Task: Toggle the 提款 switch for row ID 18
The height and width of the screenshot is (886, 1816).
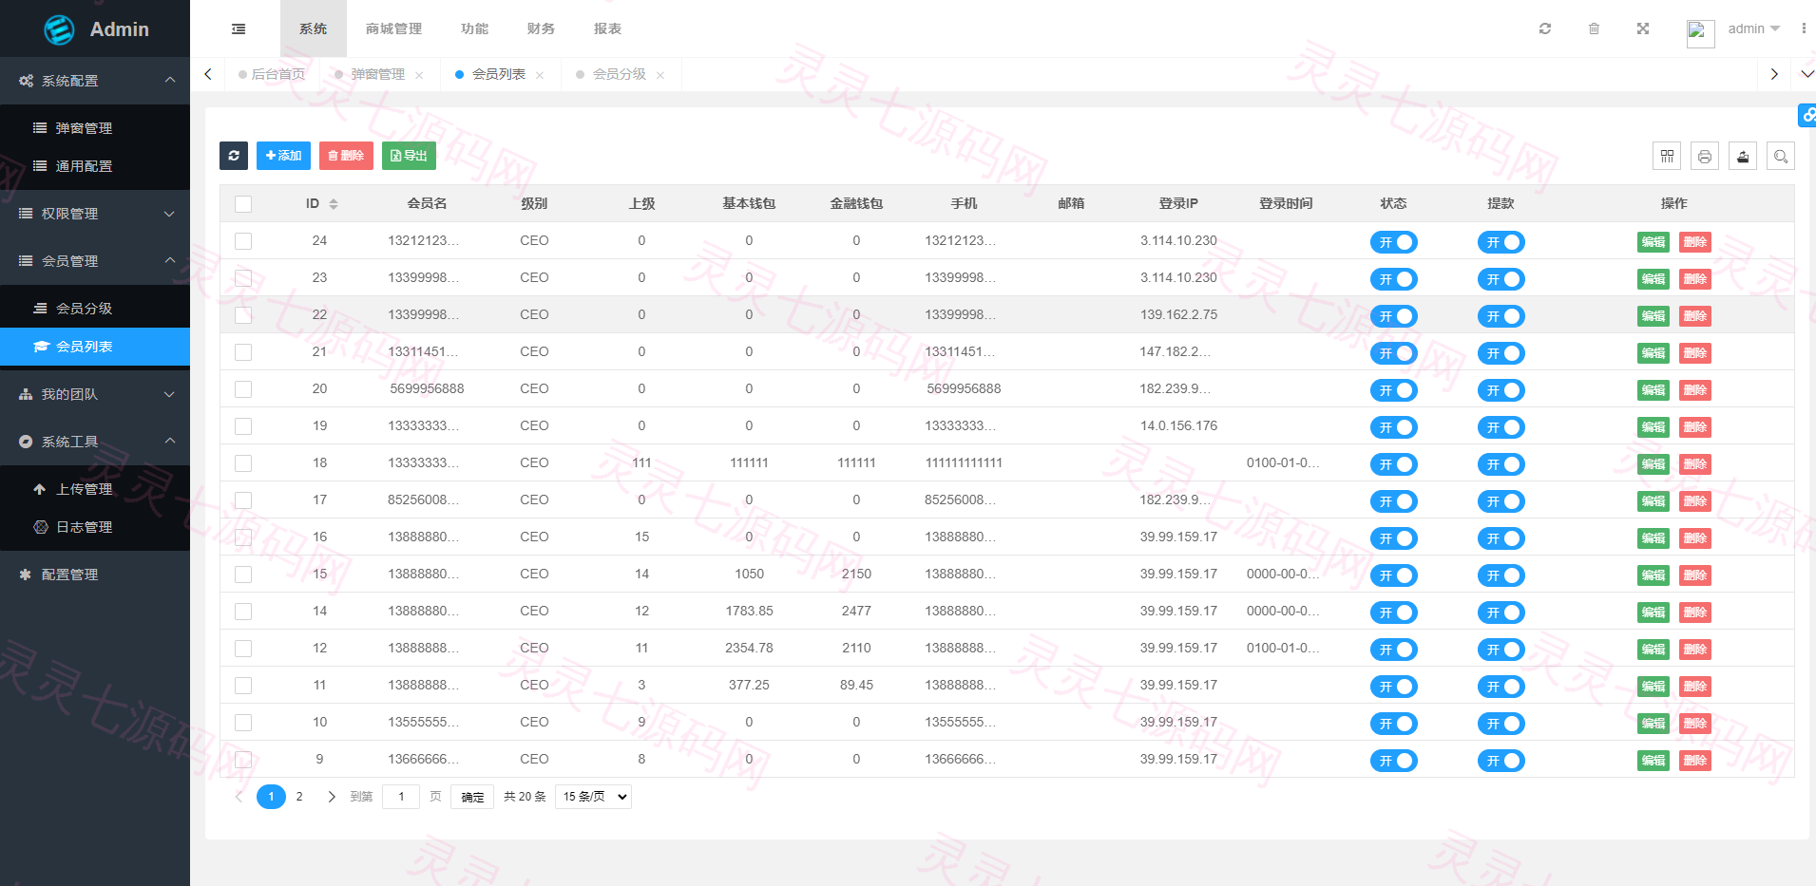Action: [1501, 464]
